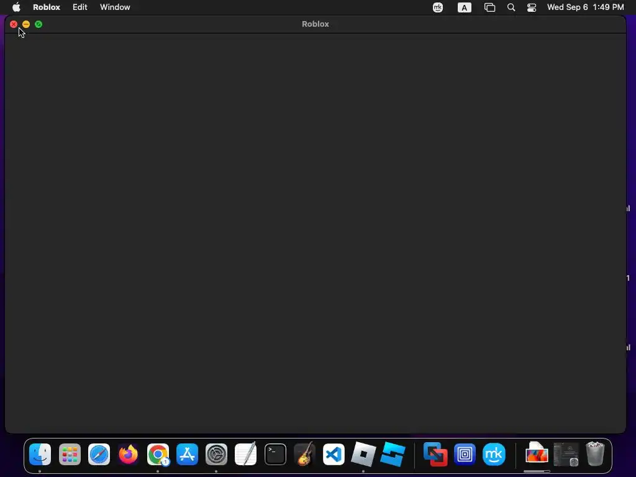Open the Roblox application menu
Image resolution: width=636 pixels, height=477 pixels.
[46, 7]
